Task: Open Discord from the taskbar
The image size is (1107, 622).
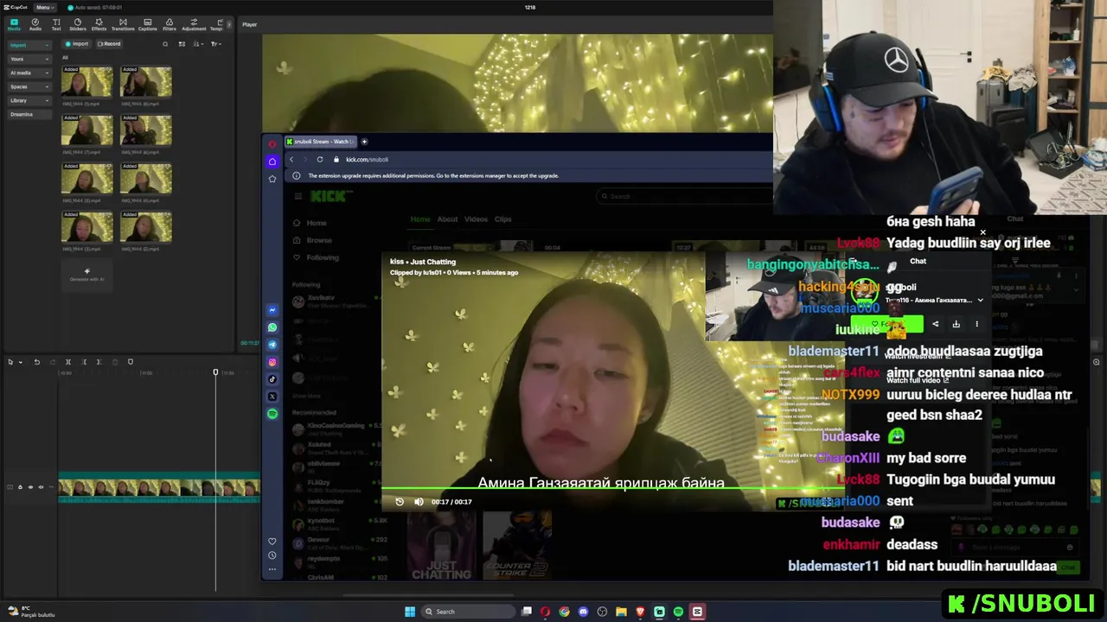Action: coord(583,612)
